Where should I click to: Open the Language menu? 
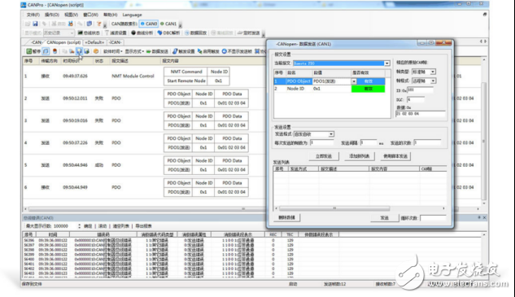(132, 15)
